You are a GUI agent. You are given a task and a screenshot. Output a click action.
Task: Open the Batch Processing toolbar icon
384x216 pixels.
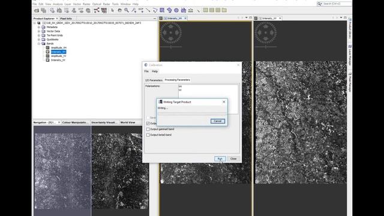104,10
